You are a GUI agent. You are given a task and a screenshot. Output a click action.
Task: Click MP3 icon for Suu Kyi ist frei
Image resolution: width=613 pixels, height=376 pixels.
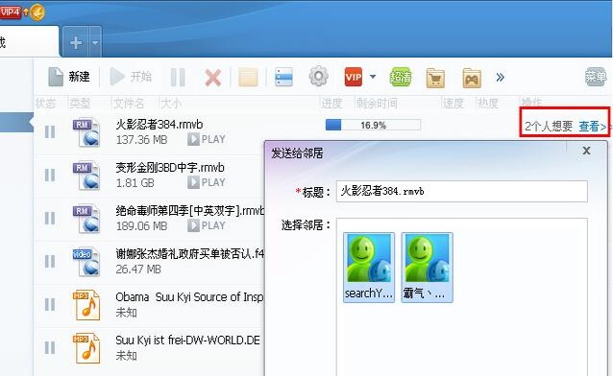(x=86, y=348)
